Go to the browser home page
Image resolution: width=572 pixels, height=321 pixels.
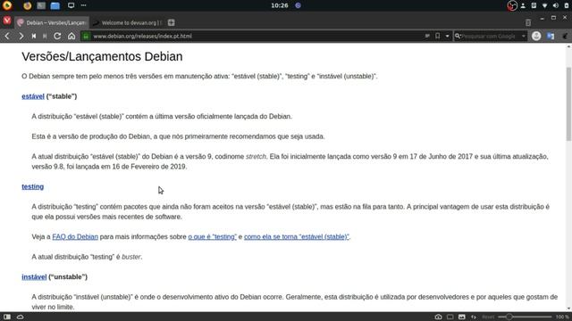pos(71,36)
